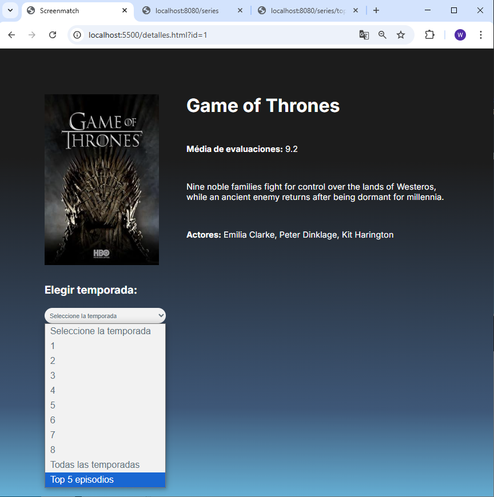Reload the current page
494x497 pixels.
[x=53, y=35]
